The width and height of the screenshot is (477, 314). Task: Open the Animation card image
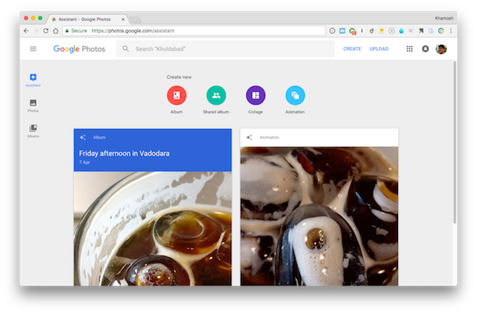(x=319, y=216)
